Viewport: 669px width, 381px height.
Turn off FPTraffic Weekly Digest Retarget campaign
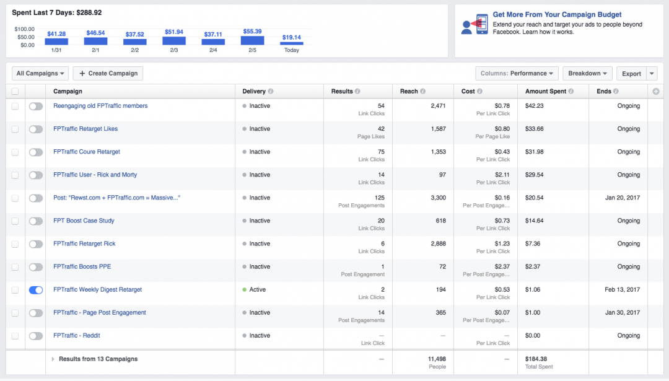click(36, 290)
